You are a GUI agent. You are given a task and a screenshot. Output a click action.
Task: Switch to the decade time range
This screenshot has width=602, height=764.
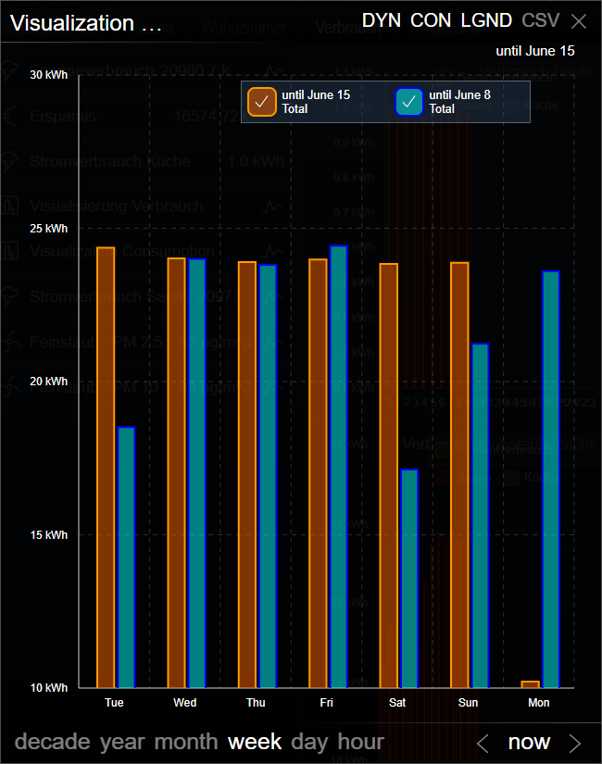(x=53, y=742)
